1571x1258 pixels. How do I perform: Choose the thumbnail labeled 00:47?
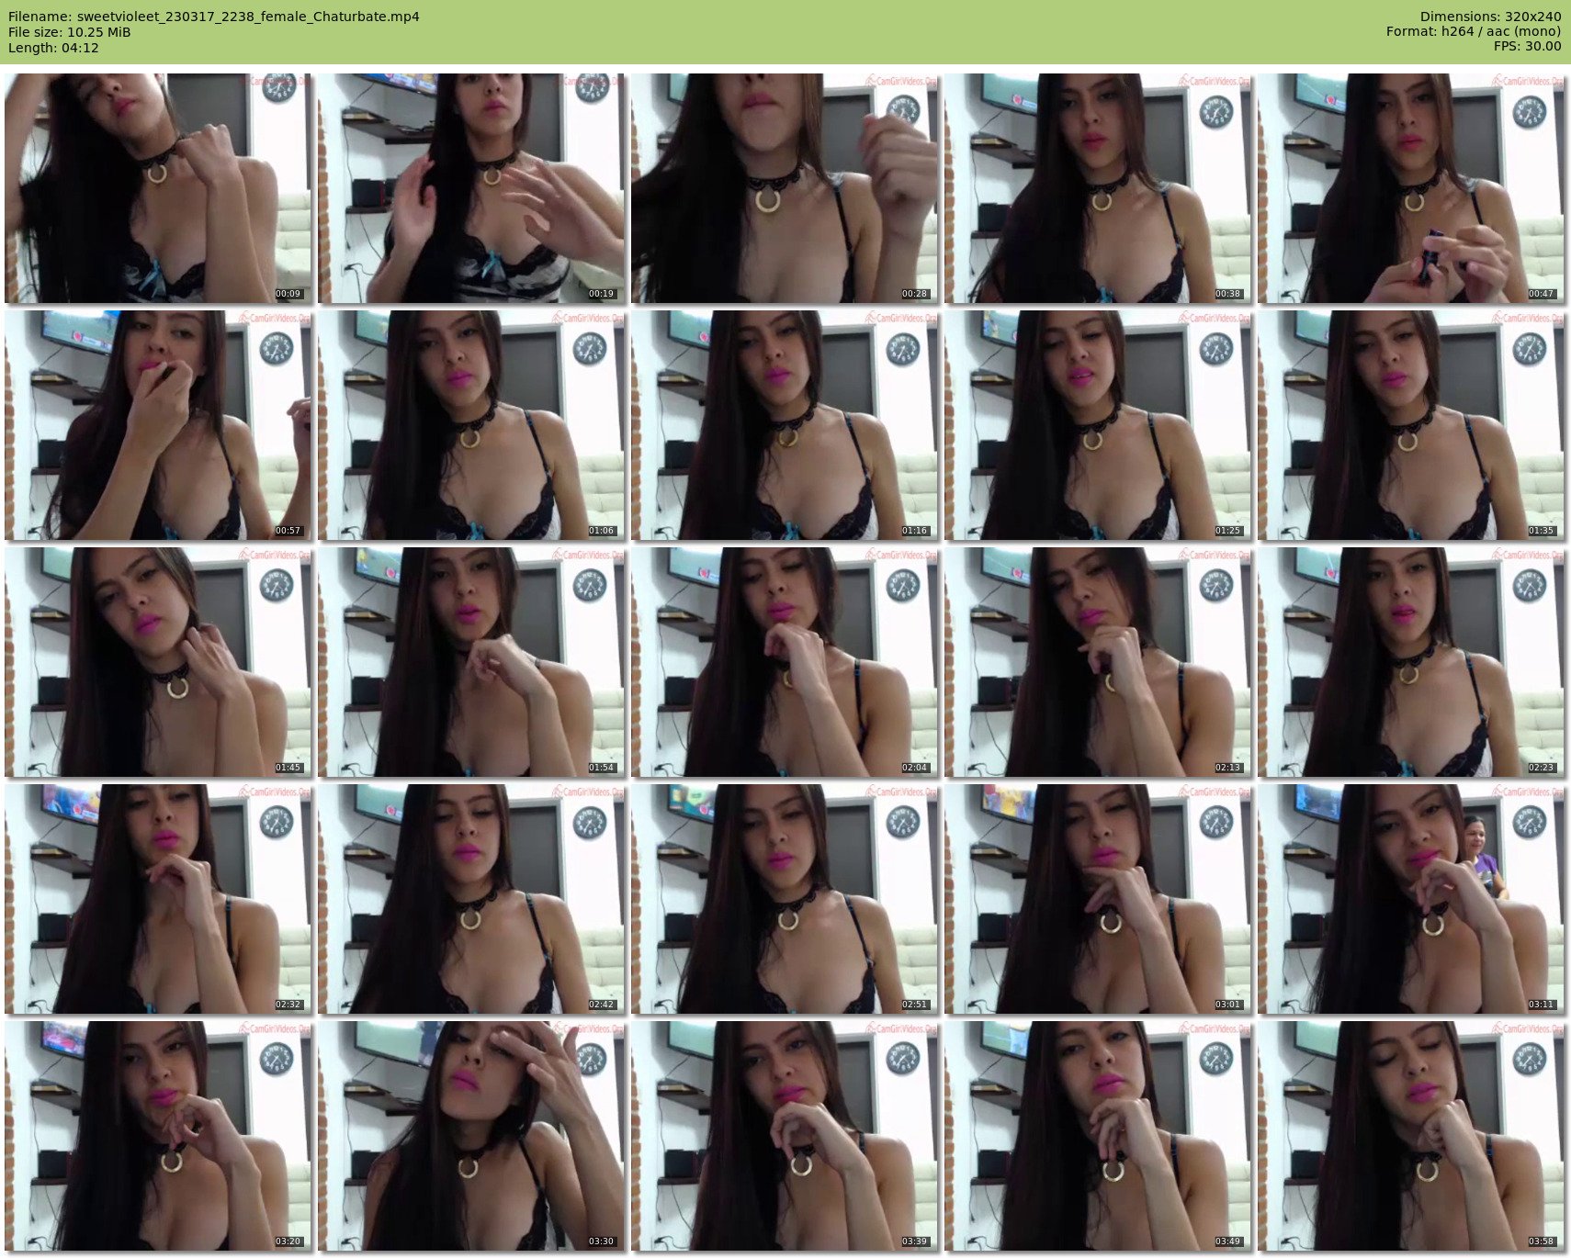pos(1411,188)
